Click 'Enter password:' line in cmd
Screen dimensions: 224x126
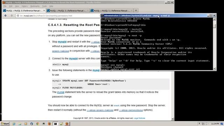111,37
